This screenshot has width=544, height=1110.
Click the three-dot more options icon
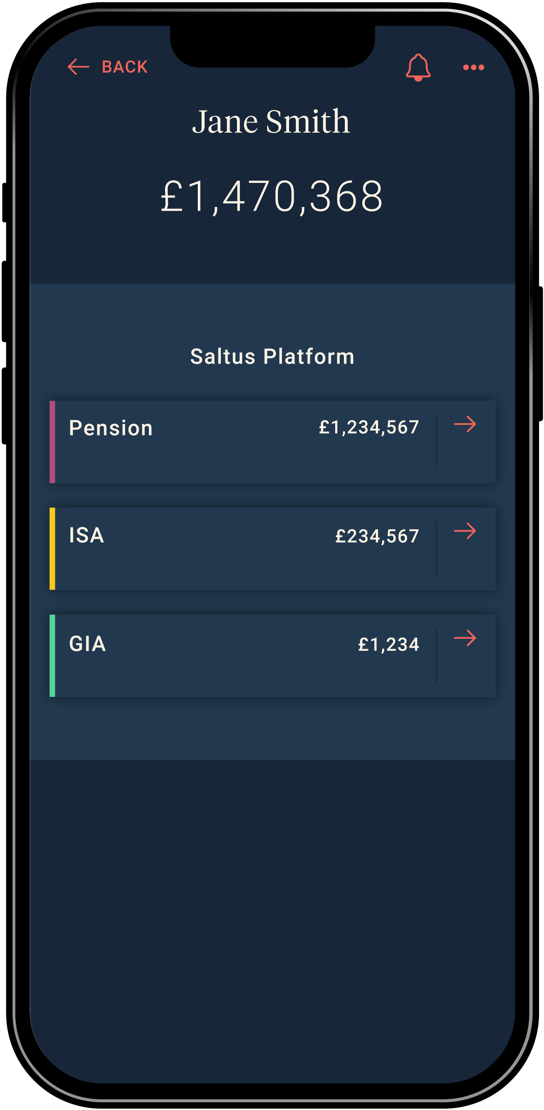(473, 67)
